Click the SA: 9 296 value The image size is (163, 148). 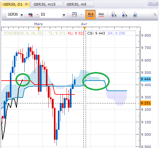click(116, 33)
